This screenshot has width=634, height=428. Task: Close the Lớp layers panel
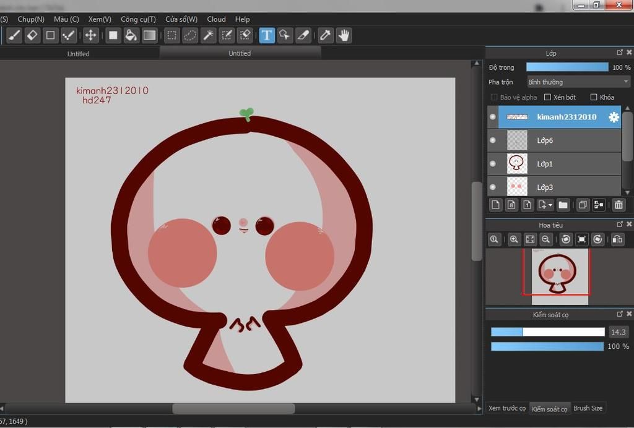[x=629, y=53]
